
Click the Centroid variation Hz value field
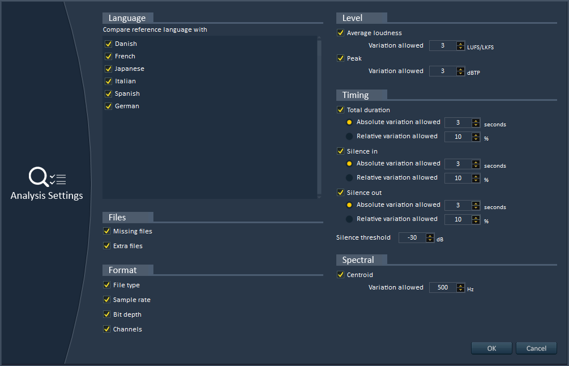(443, 288)
